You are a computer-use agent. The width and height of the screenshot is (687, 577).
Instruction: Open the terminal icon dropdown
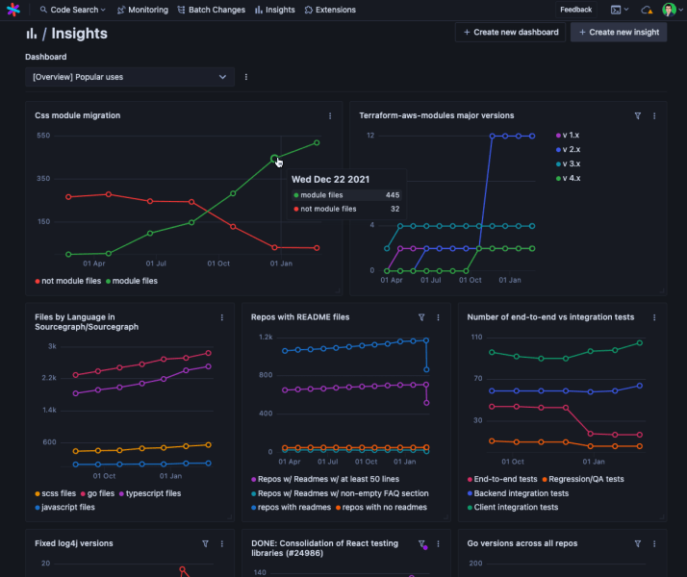(x=620, y=10)
